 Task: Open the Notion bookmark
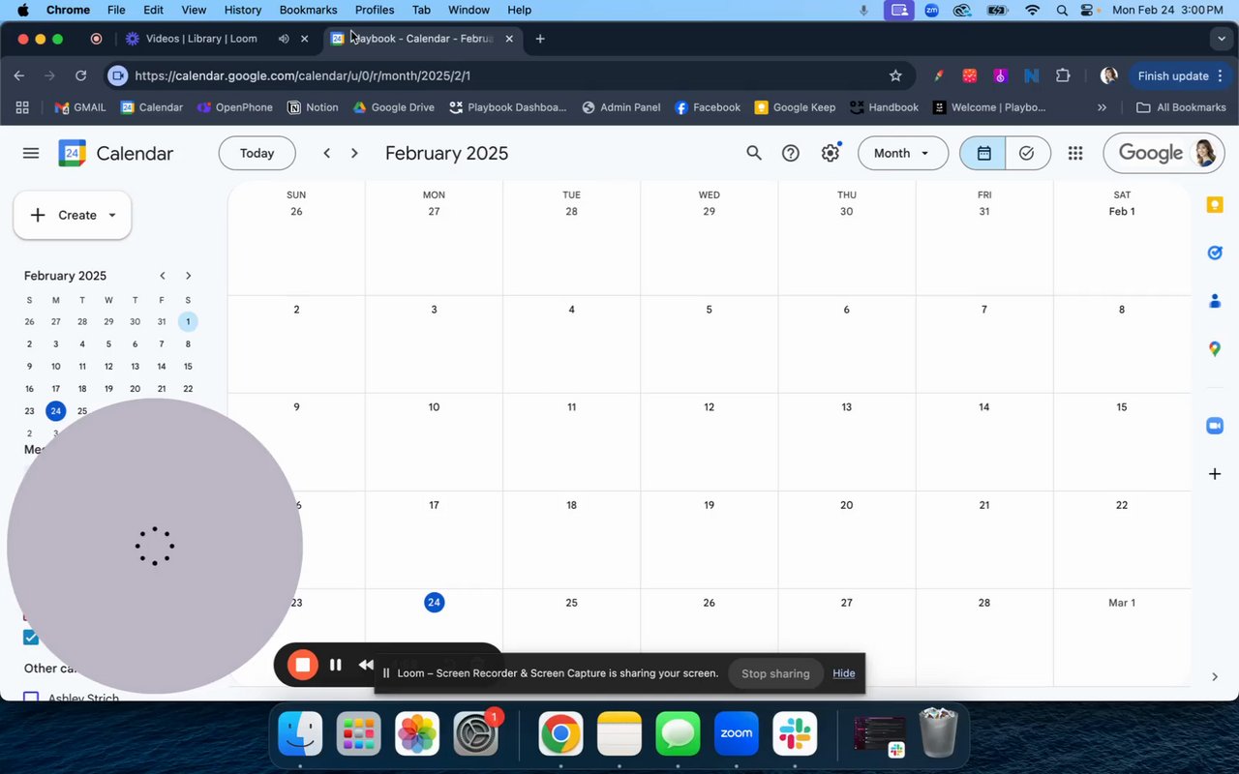point(313,107)
